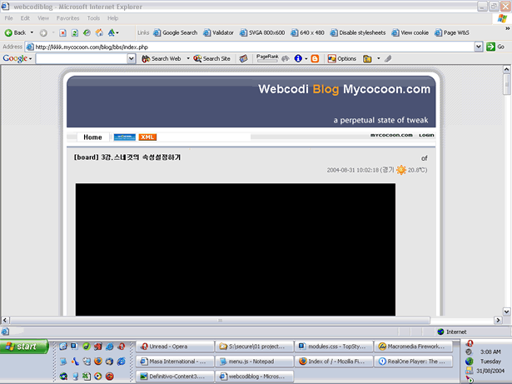The image size is (512, 384).
Task: Click the Go arrow next to address bar
Action: click(x=495, y=47)
